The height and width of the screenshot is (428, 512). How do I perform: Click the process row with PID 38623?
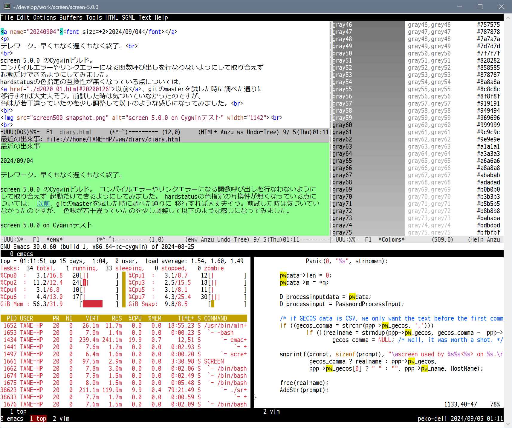124,390
